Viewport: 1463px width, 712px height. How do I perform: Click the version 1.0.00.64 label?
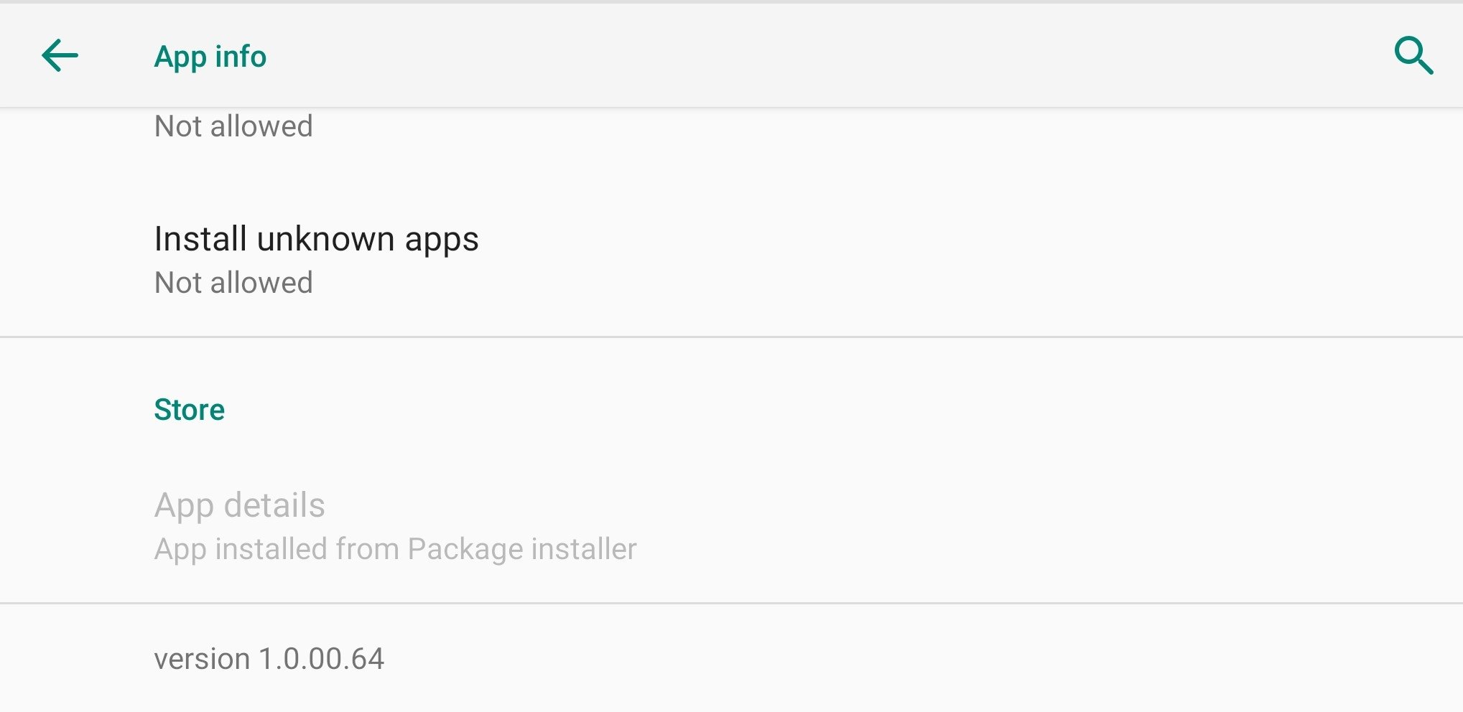[x=269, y=659]
